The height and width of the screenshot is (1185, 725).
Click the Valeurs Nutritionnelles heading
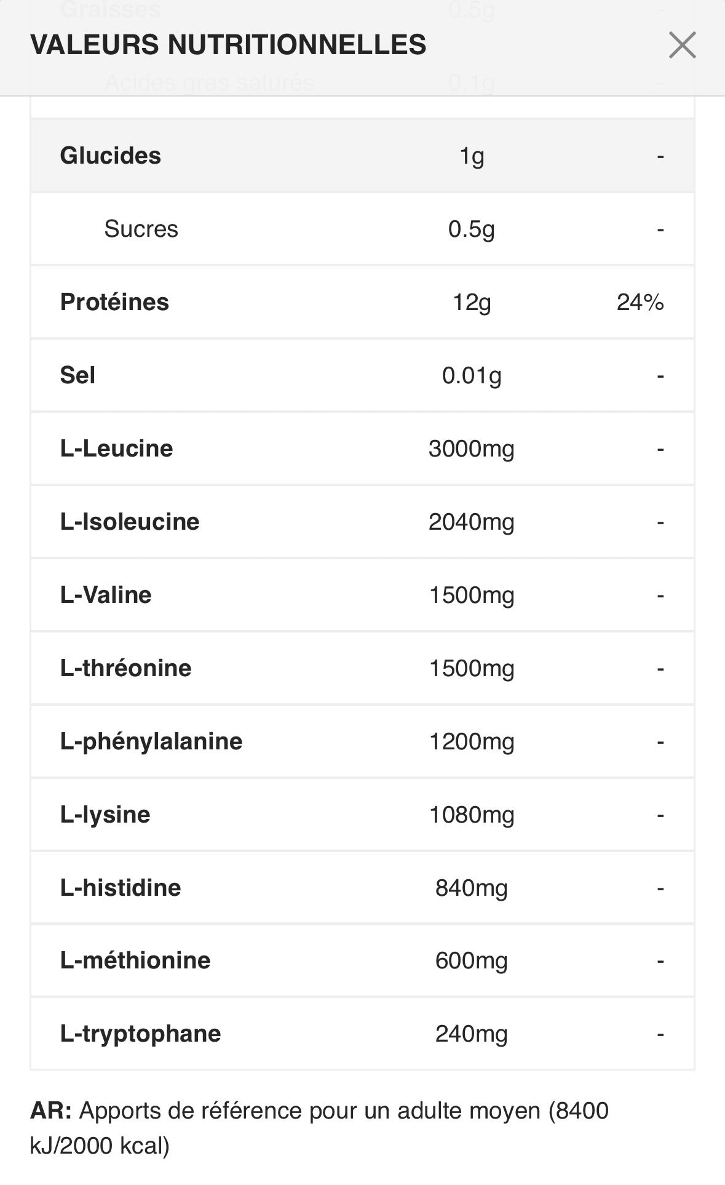(x=228, y=45)
